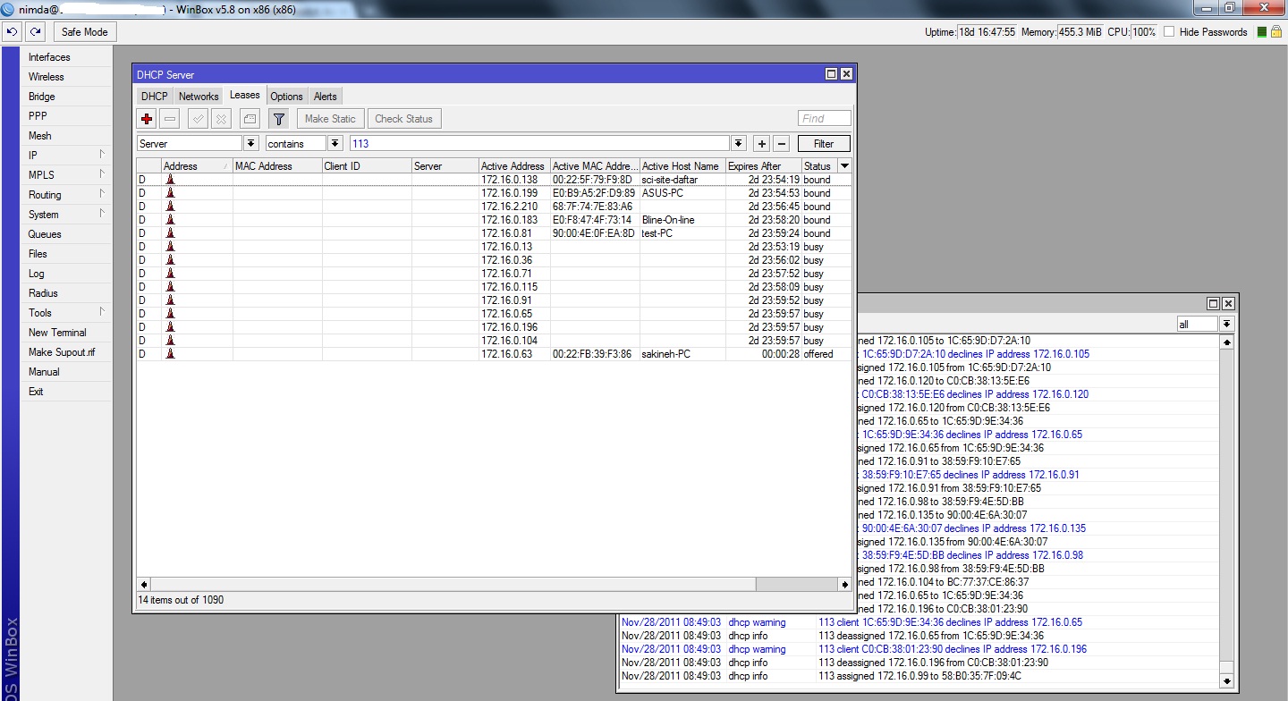
Task: Sort by the Active Host Name column header
Action: tap(682, 166)
